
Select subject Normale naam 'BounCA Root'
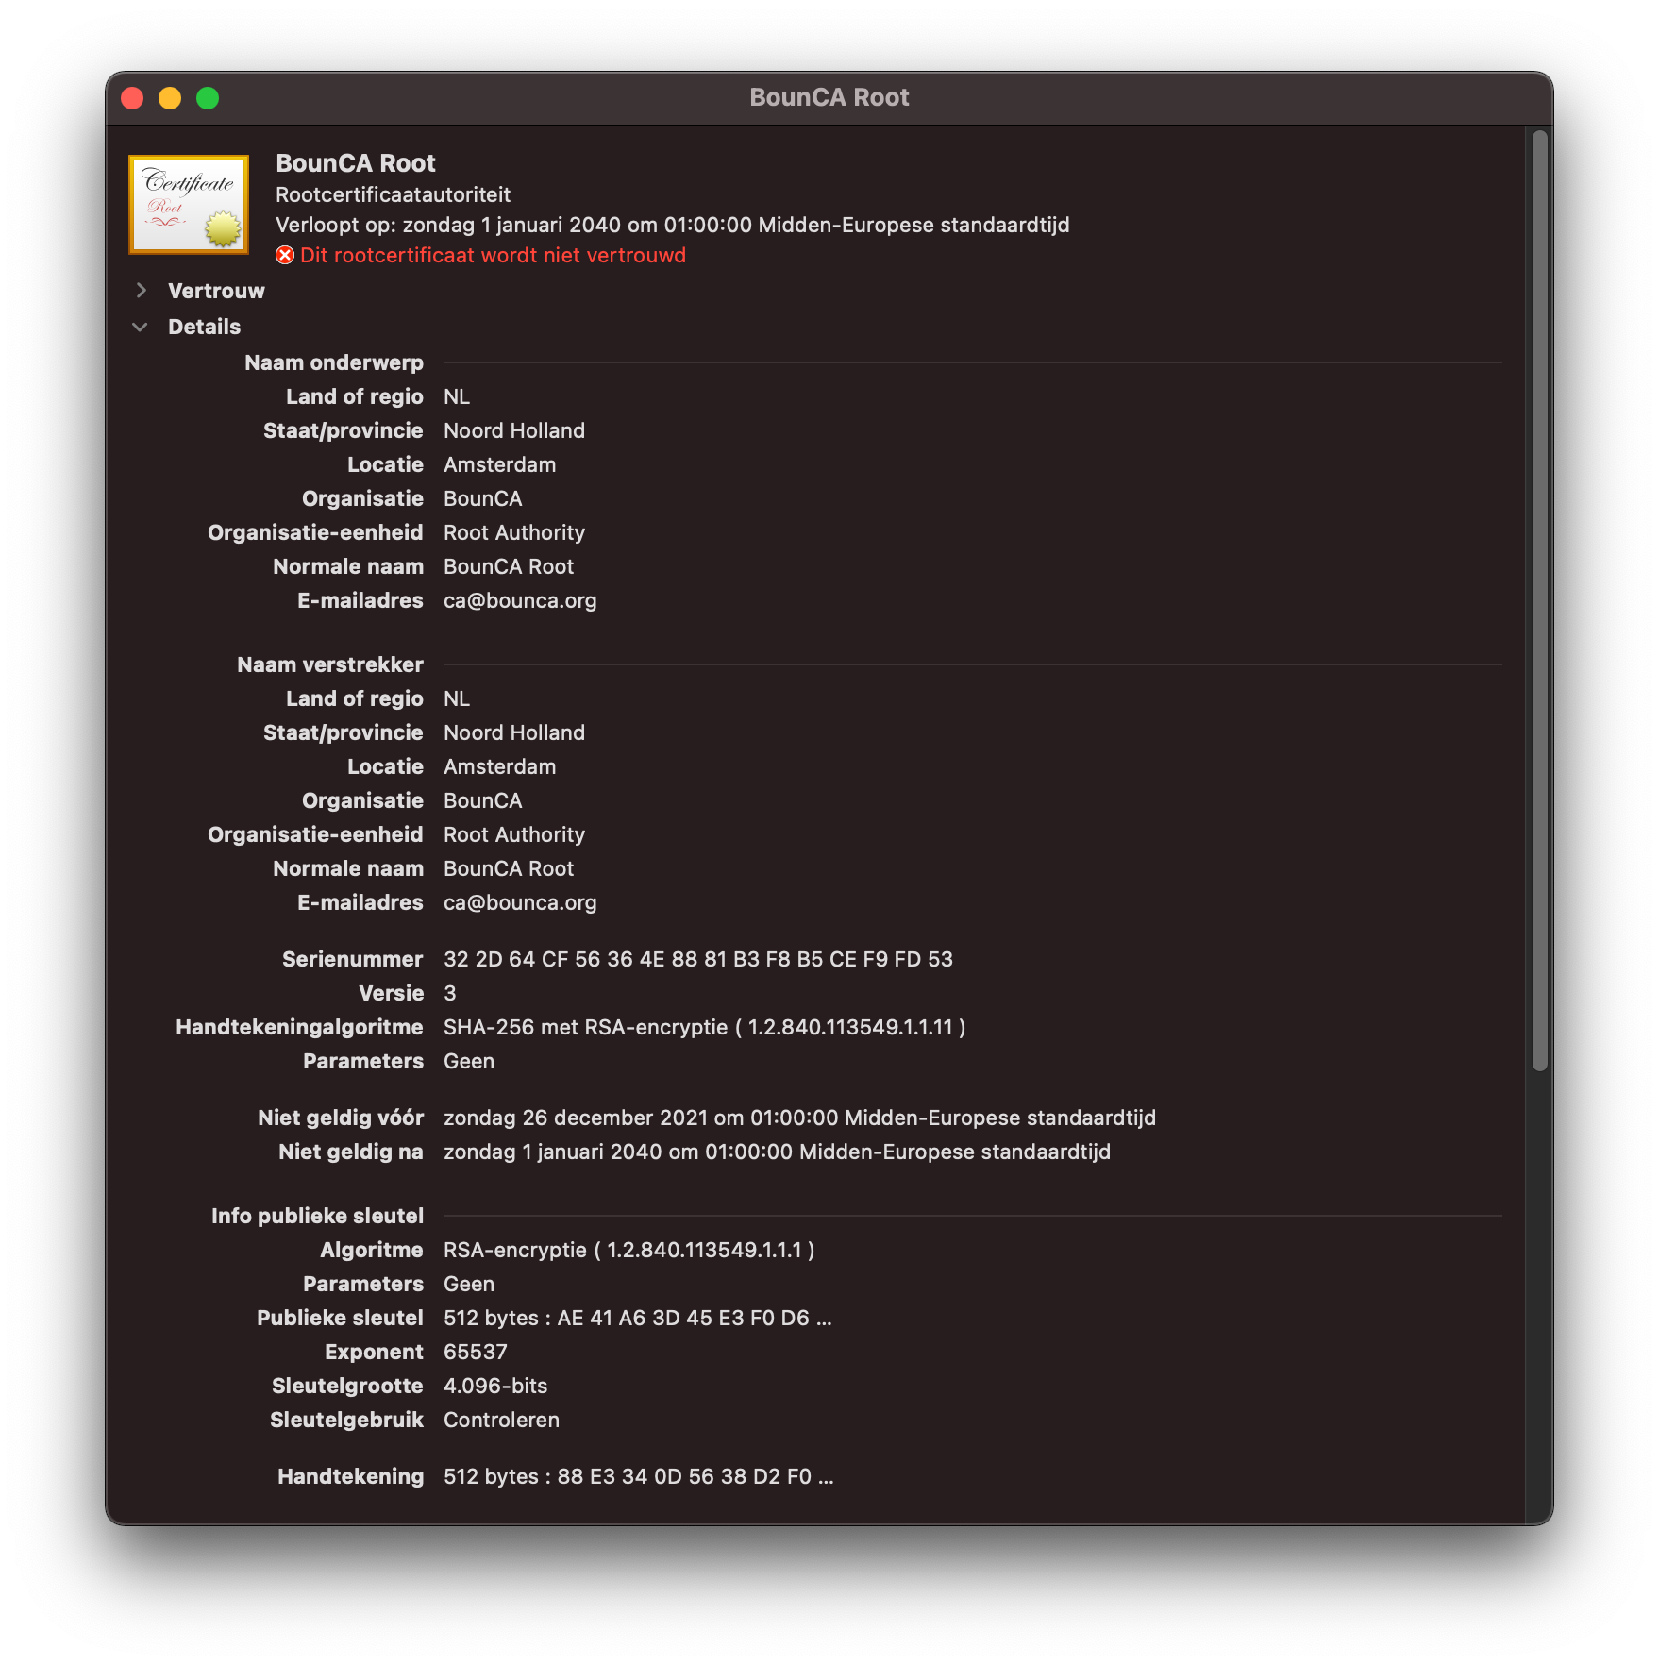509,566
